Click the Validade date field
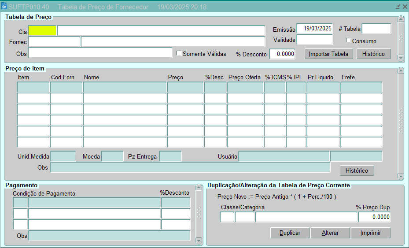Viewport: 409px width, 248px height. tap(314, 40)
